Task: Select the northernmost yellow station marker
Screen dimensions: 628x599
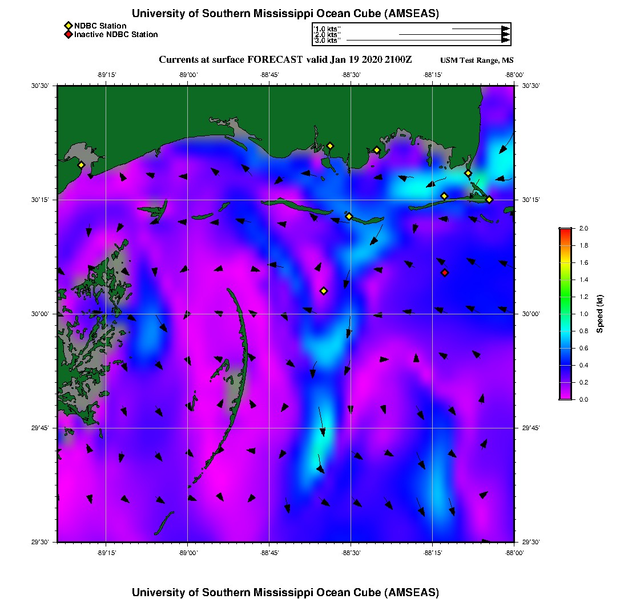Action: 330,145
